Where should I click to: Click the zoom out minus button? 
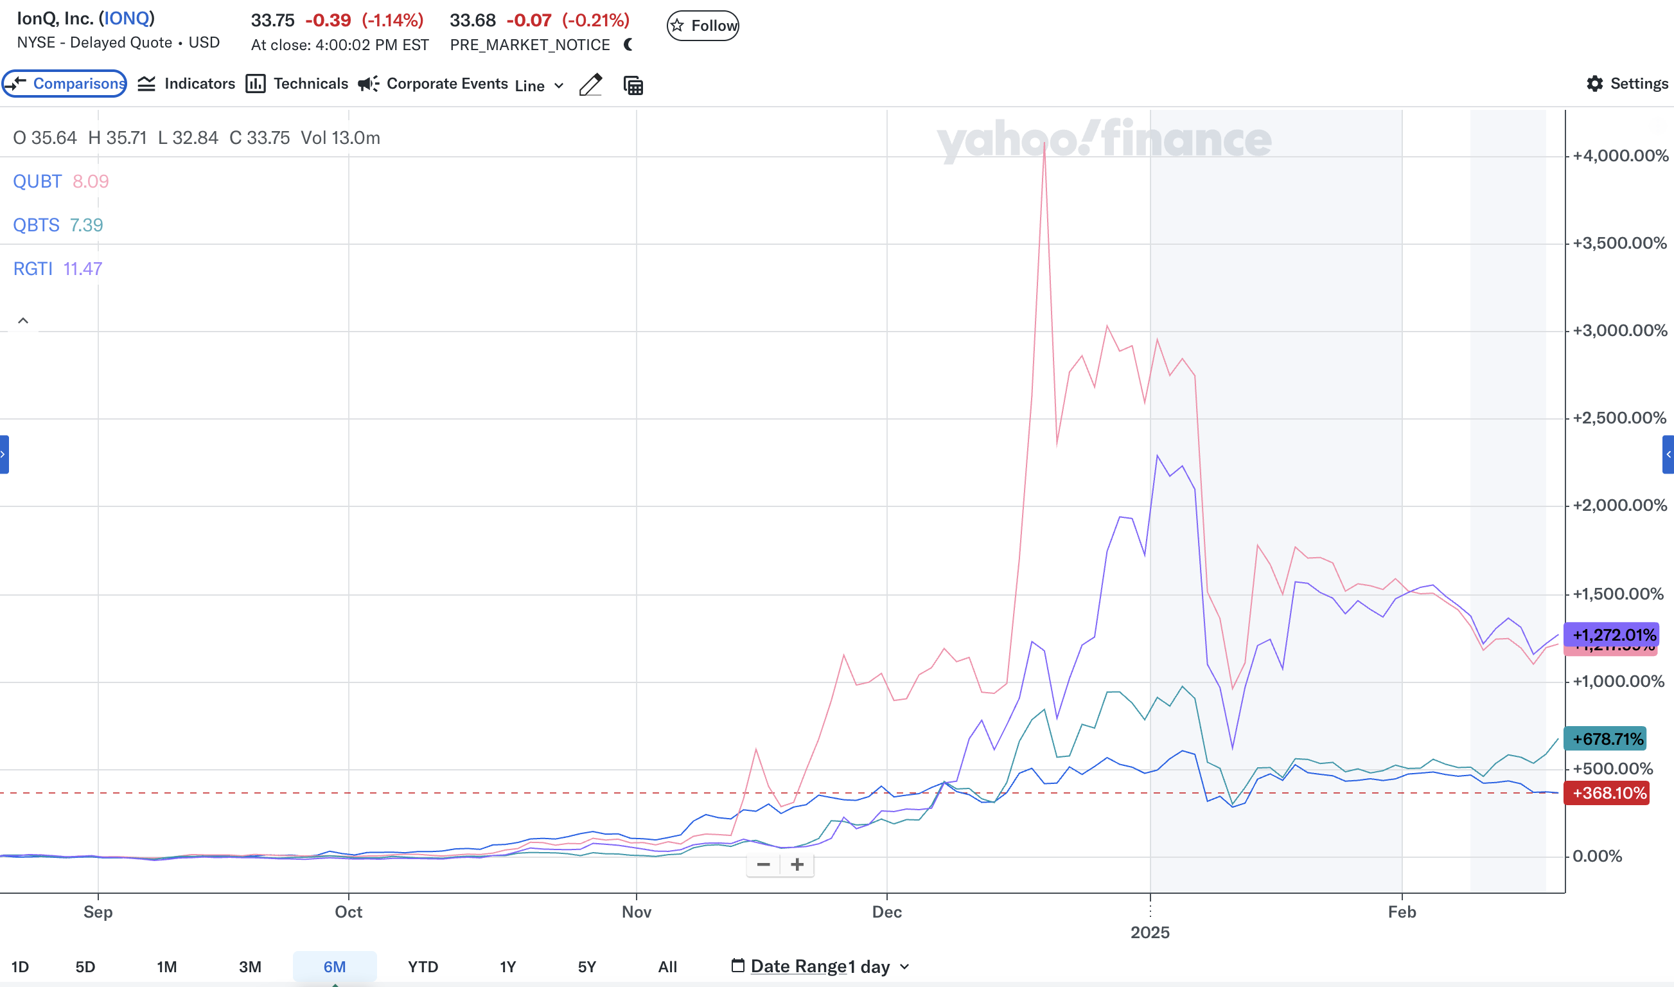click(x=763, y=865)
